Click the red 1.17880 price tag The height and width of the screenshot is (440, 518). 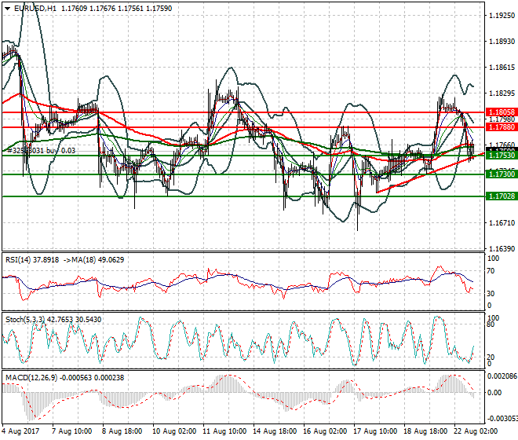tap(502, 127)
